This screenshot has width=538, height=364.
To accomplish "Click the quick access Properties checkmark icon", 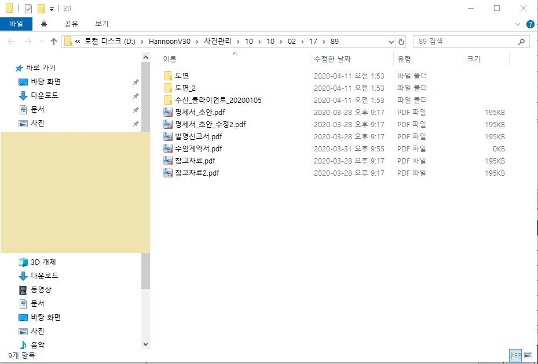I will pyautogui.click(x=28, y=8).
